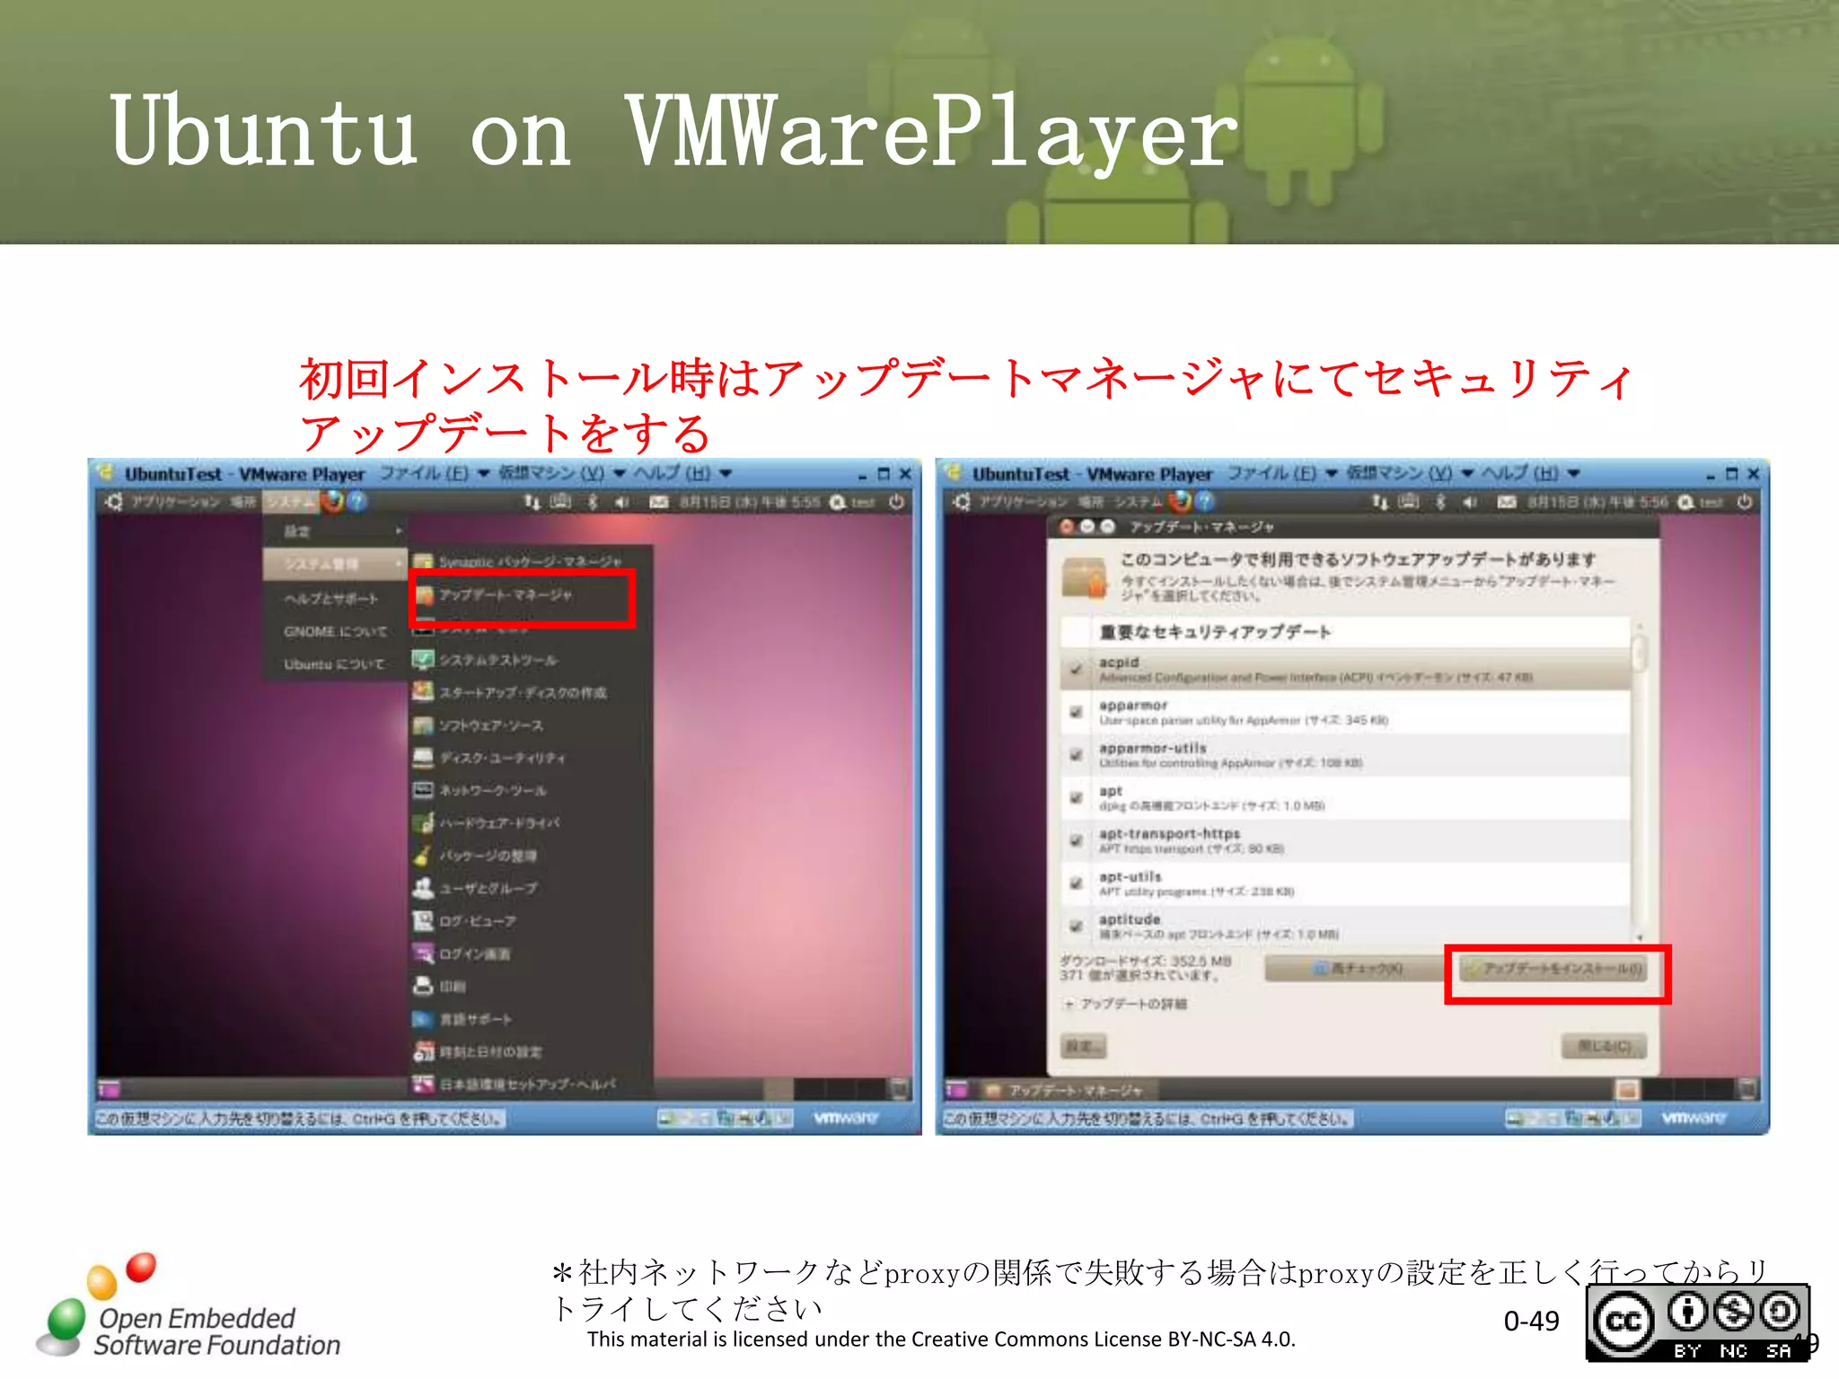Viewport: 1839px width, 1379px height.
Task: Click the Ubuntu logo icon in Update Manager window panel
Action: coord(962,502)
